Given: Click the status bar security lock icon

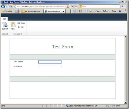Looking at the screenshot, I should click(108, 106).
